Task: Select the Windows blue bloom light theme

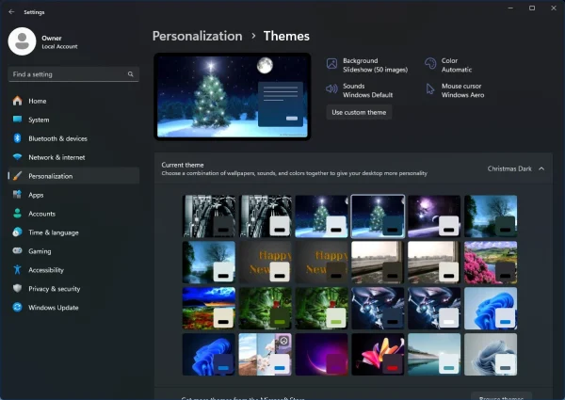Action: click(x=491, y=308)
